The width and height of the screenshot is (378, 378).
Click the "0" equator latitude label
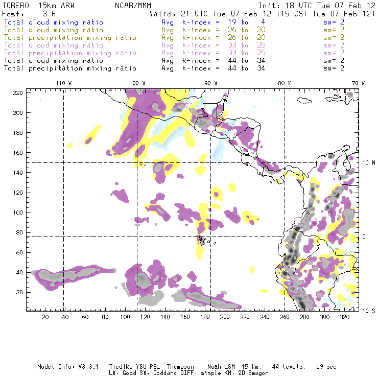coord(364,237)
